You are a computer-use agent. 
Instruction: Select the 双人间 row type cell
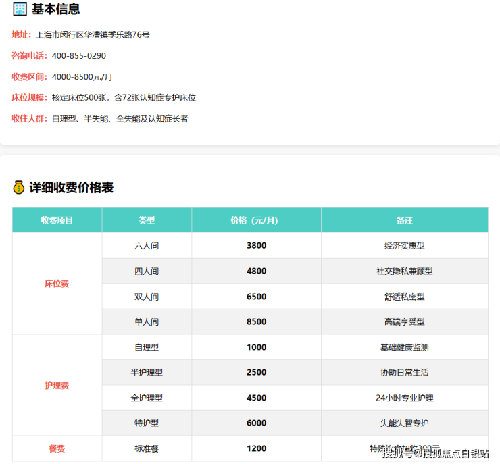147,297
